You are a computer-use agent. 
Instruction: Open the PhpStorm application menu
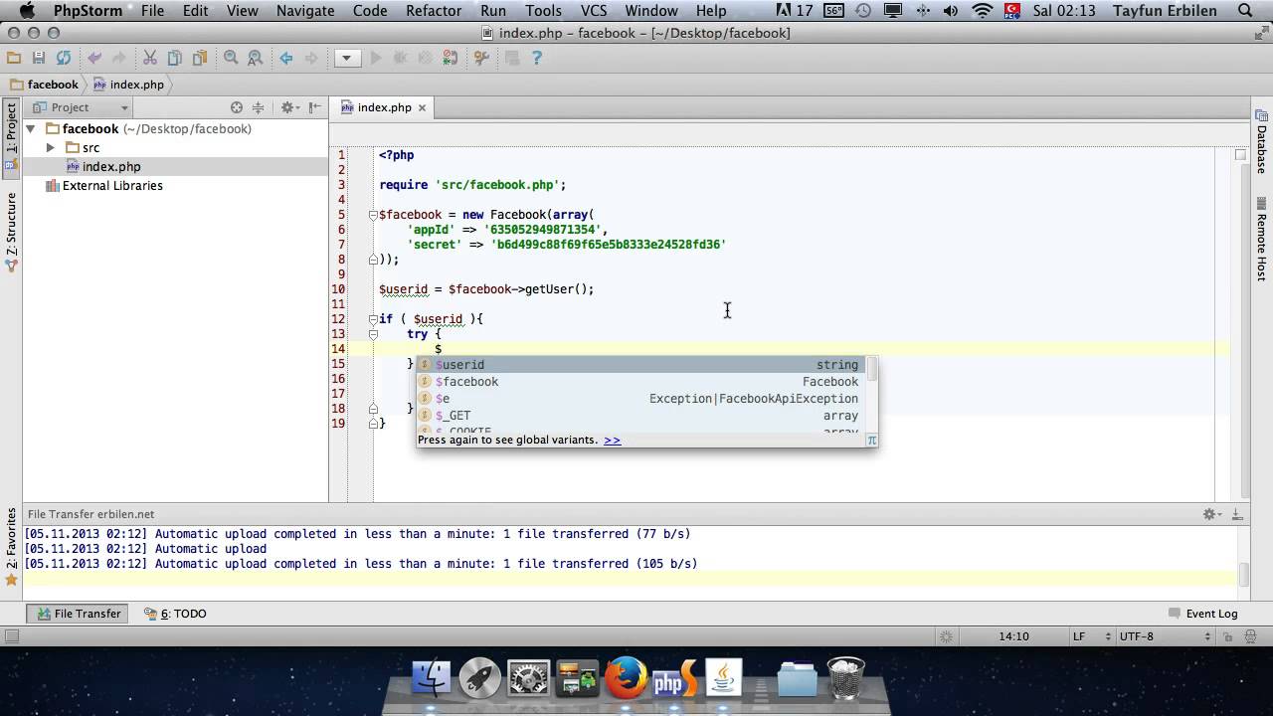click(89, 11)
